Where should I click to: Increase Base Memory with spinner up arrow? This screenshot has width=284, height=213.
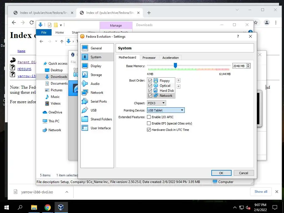click(x=248, y=65)
